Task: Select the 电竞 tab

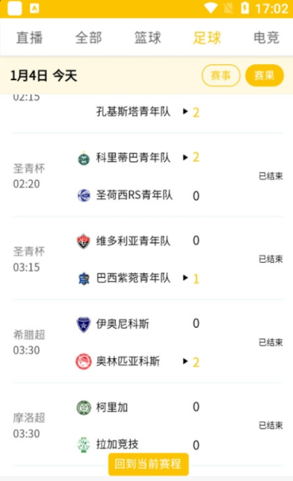Action: [266, 38]
